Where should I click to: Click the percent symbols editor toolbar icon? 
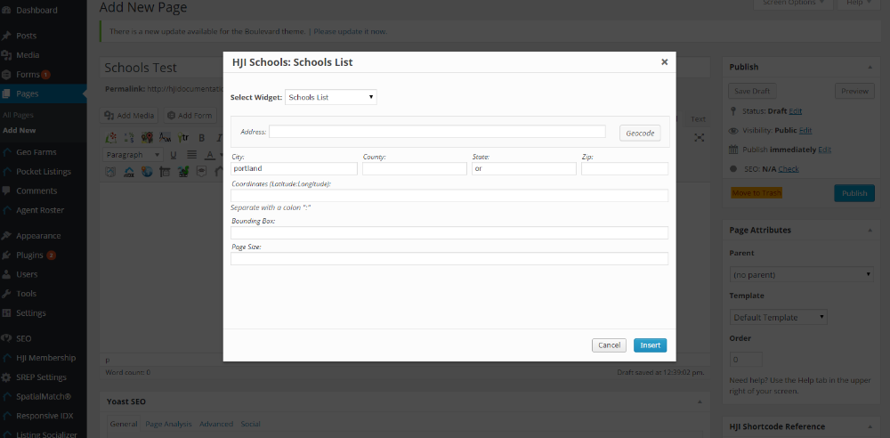[x=129, y=137]
